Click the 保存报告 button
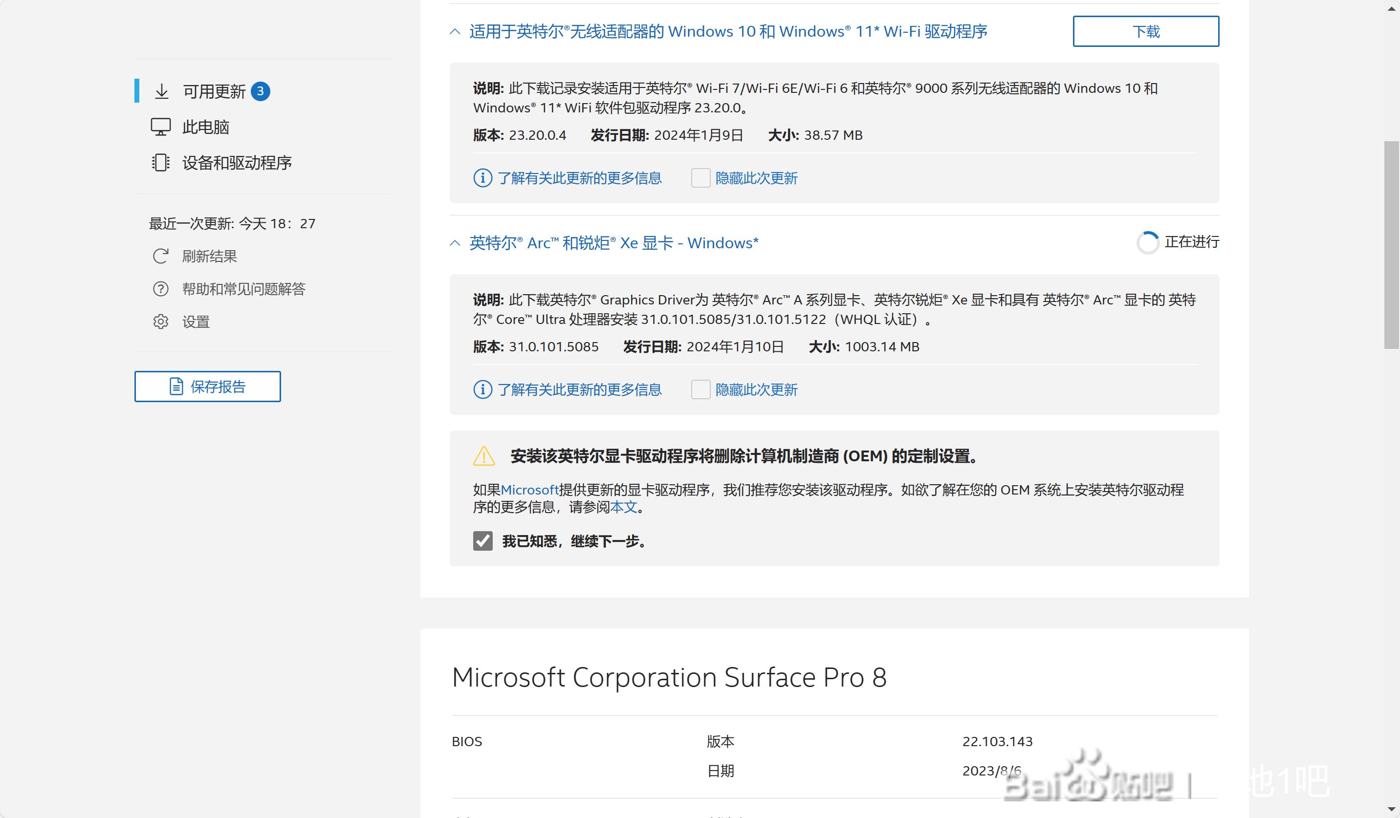Viewport: 1400px width, 818px height. click(x=207, y=387)
